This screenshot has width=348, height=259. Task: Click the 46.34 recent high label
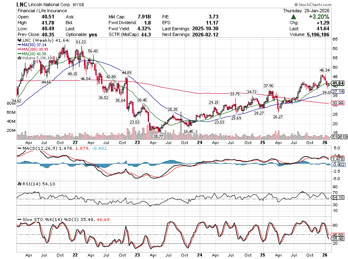pos(325,70)
